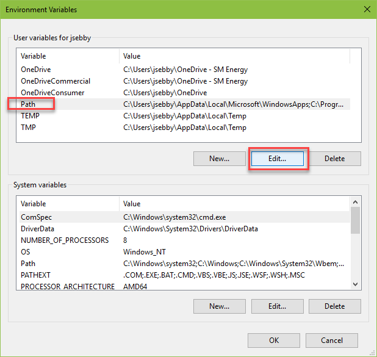
Task: Click the system variables scroll down arrow
Action: [x=356, y=284]
